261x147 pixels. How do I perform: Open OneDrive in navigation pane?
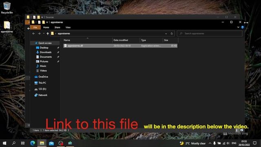(43, 77)
